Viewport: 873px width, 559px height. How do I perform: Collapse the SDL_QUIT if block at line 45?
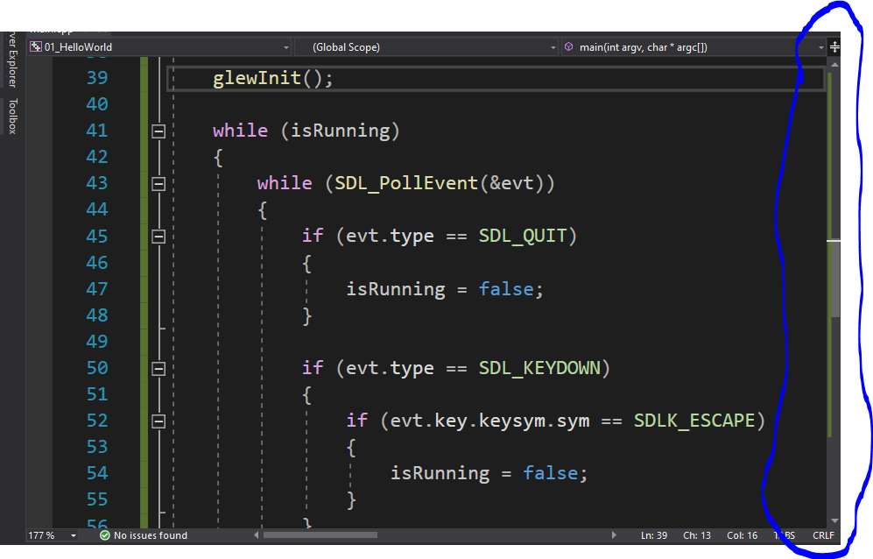click(x=158, y=236)
